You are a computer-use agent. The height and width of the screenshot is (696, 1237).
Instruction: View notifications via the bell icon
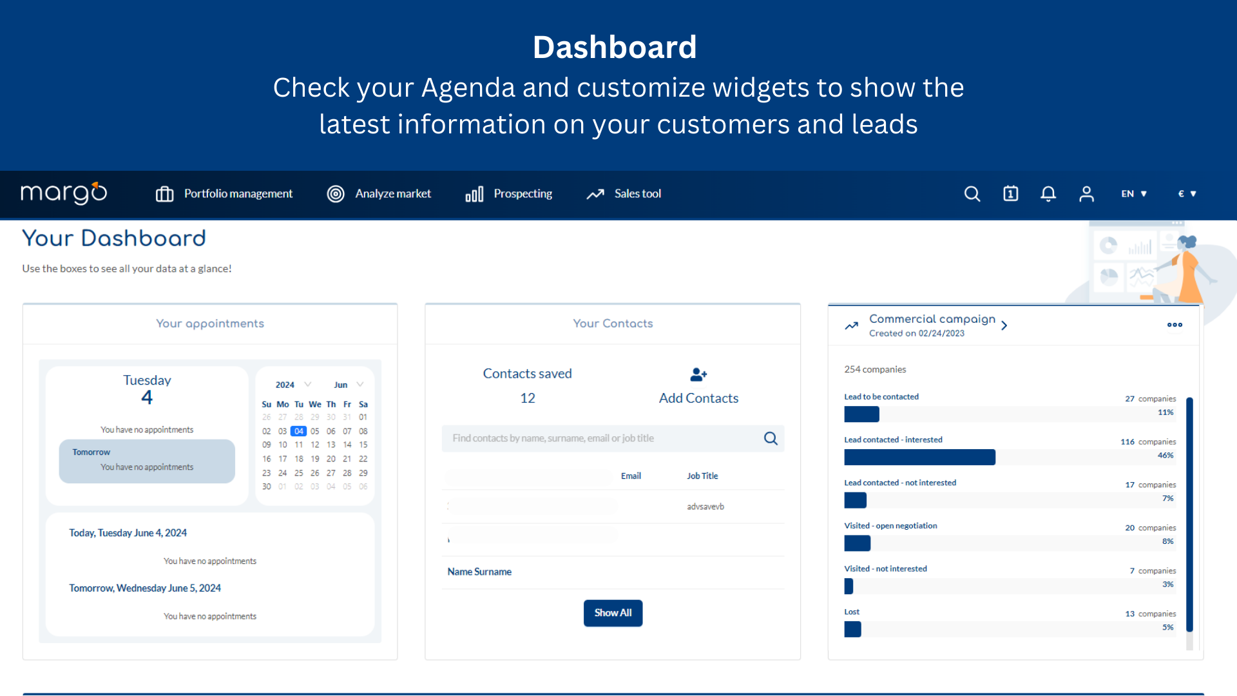click(x=1048, y=193)
